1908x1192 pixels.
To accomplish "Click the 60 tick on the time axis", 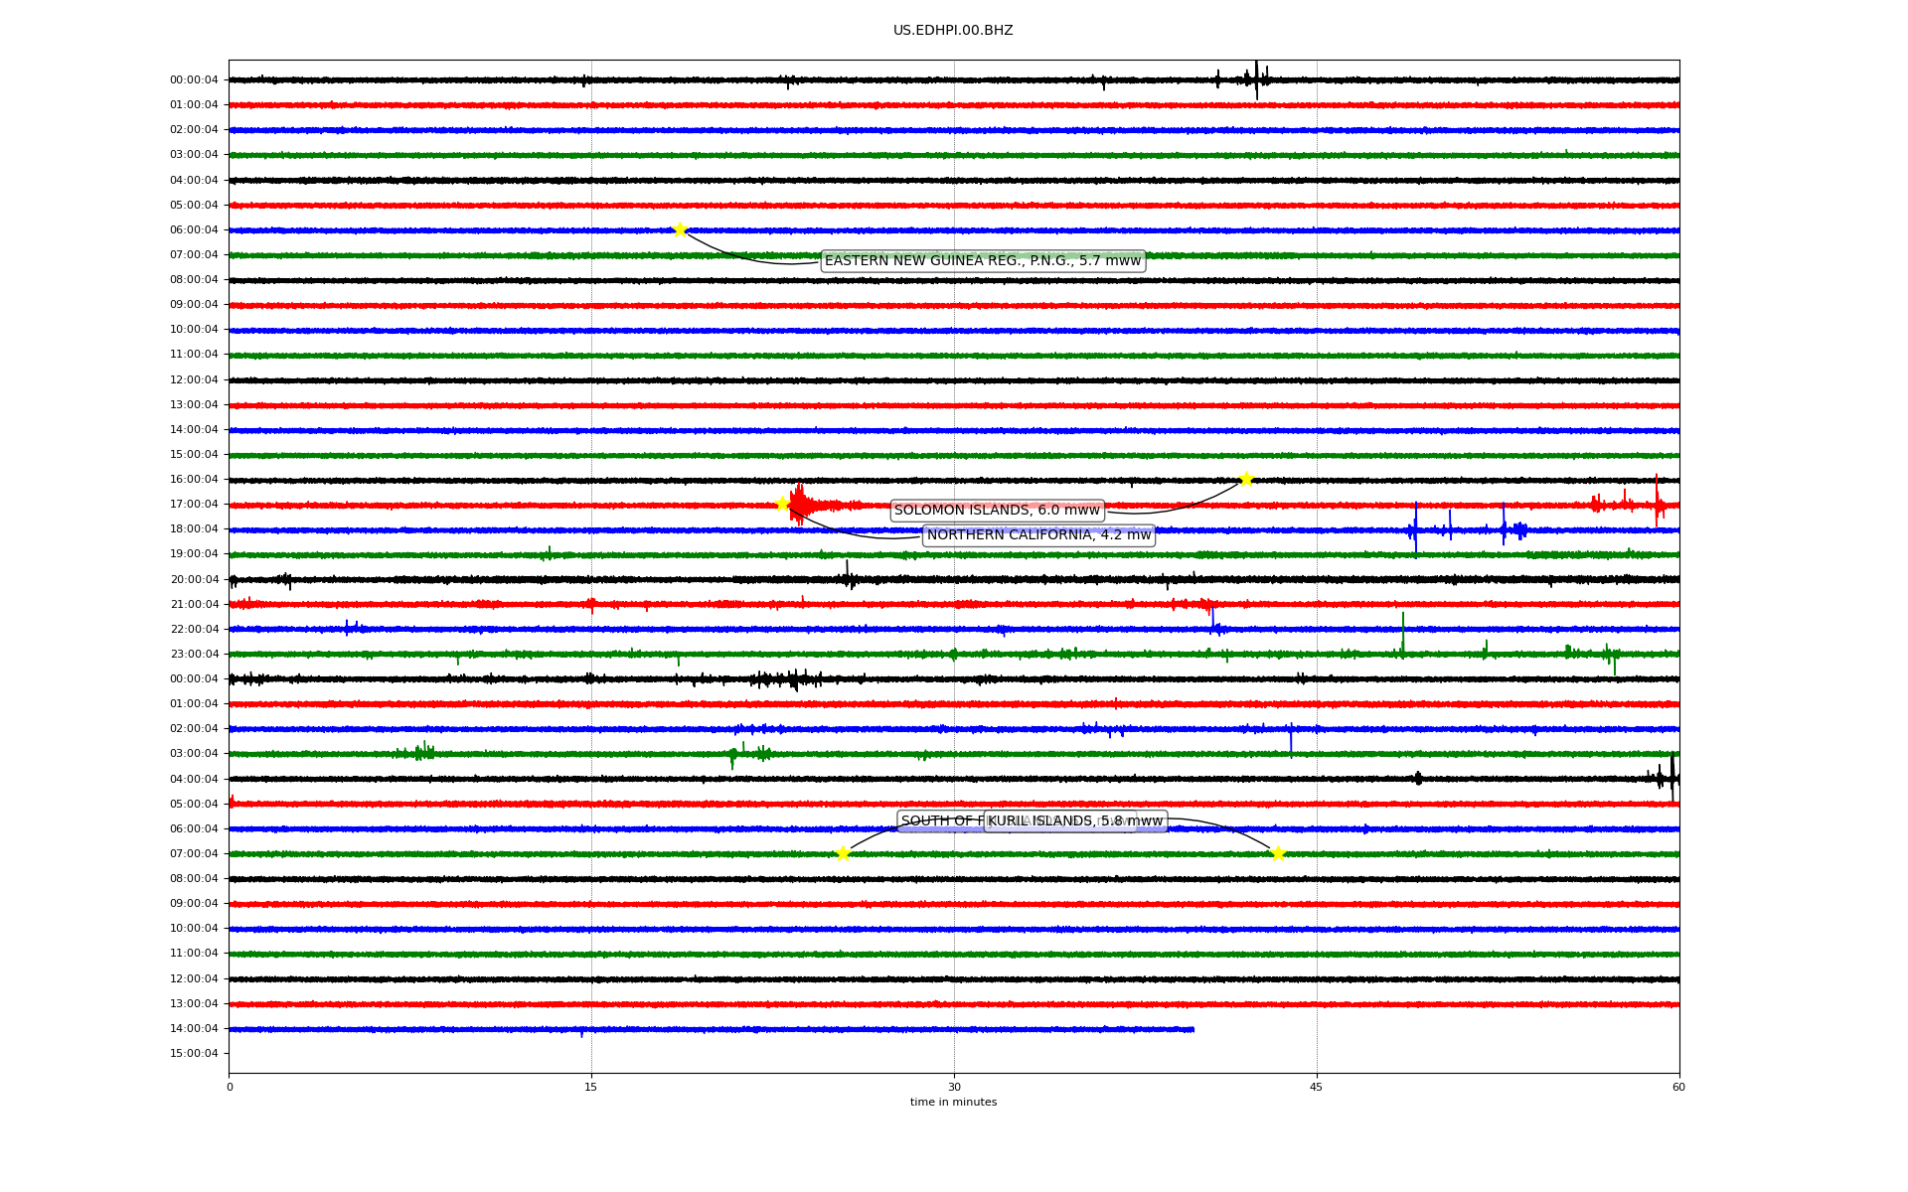I will point(1678,1087).
